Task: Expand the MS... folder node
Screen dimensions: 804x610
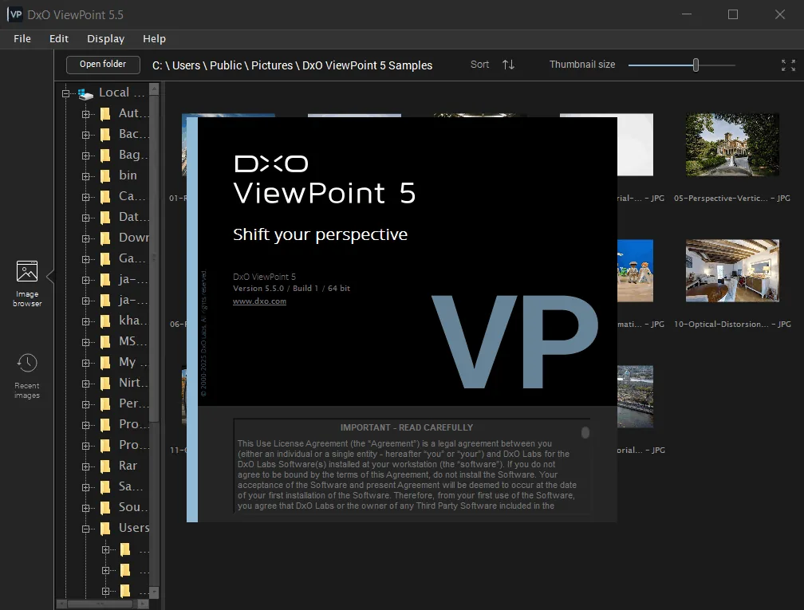Action: 85,342
